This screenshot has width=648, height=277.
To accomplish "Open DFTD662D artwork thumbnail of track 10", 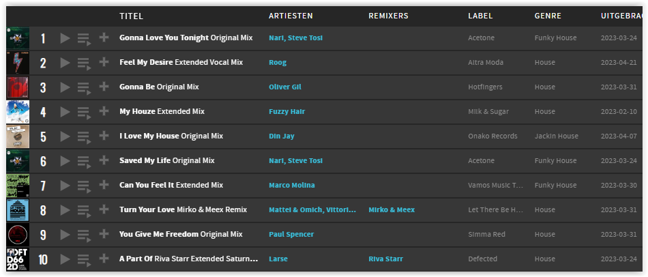I will (x=18, y=259).
